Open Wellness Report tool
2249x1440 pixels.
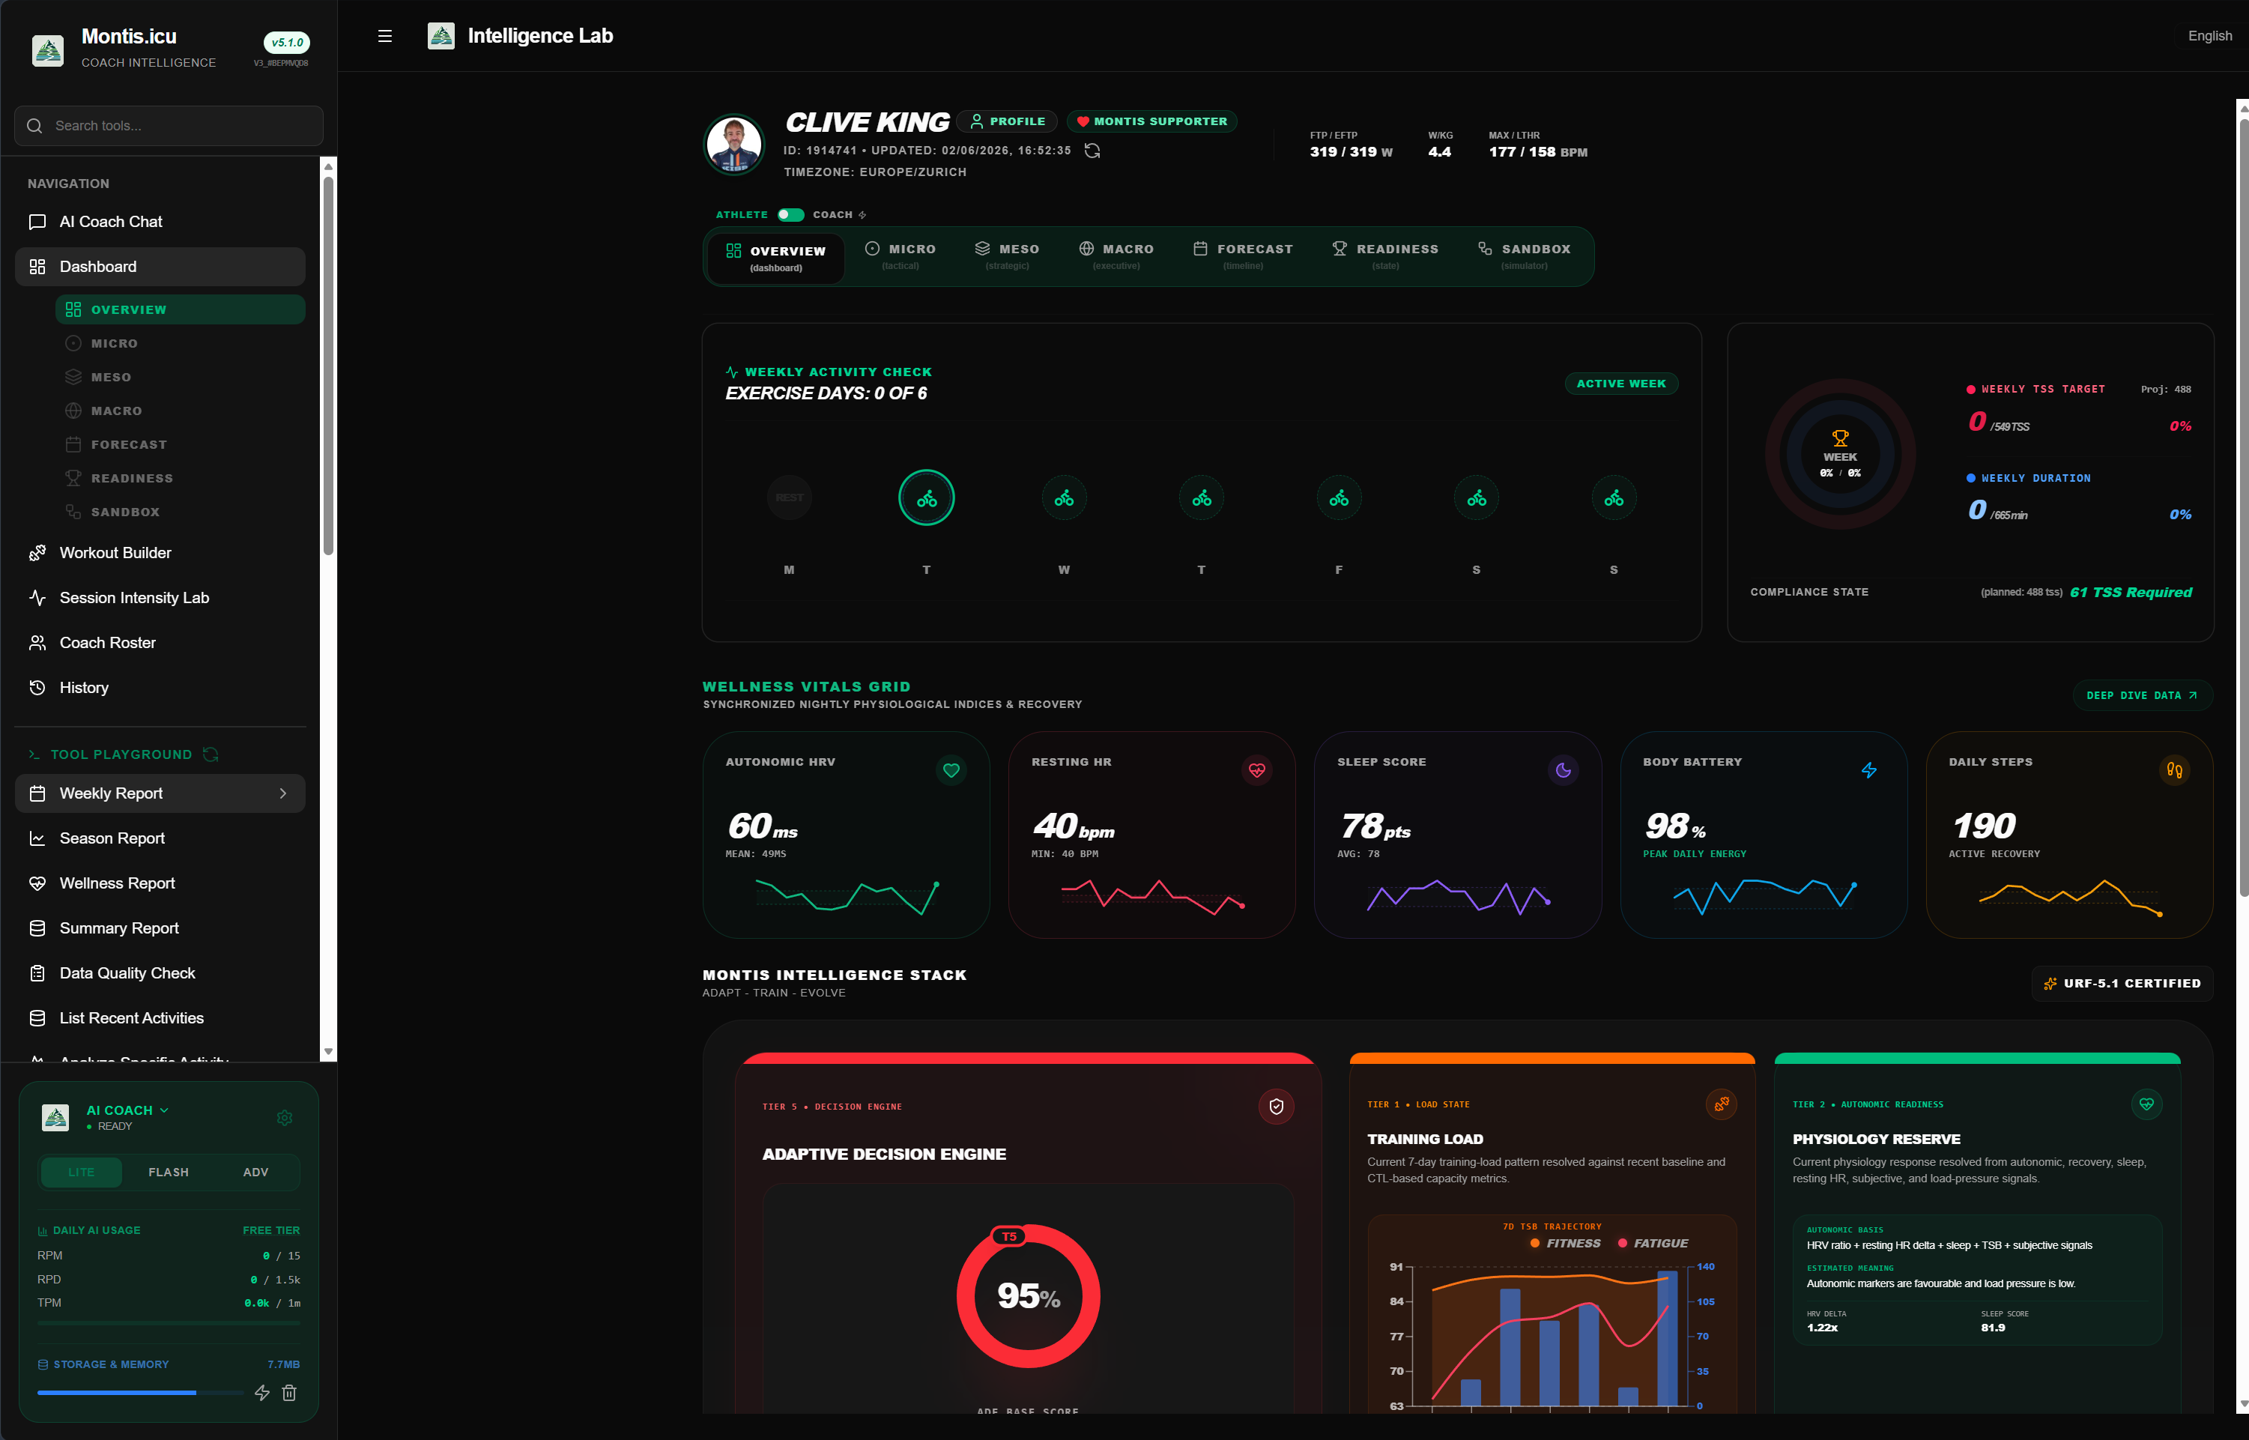pos(160,883)
